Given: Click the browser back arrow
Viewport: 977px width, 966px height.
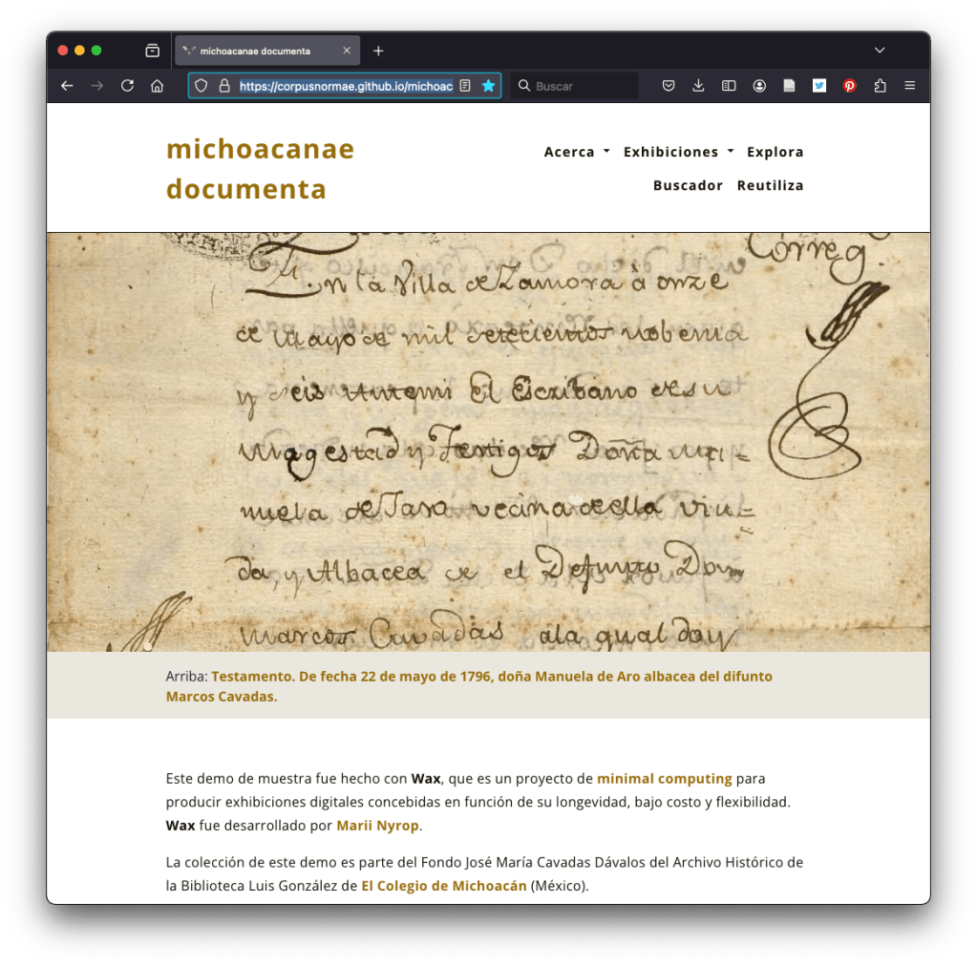Looking at the screenshot, I should click(67, 86).
